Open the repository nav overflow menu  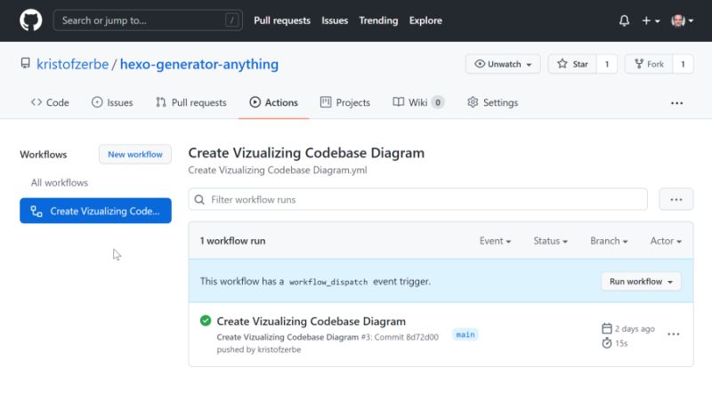point(676,103)
